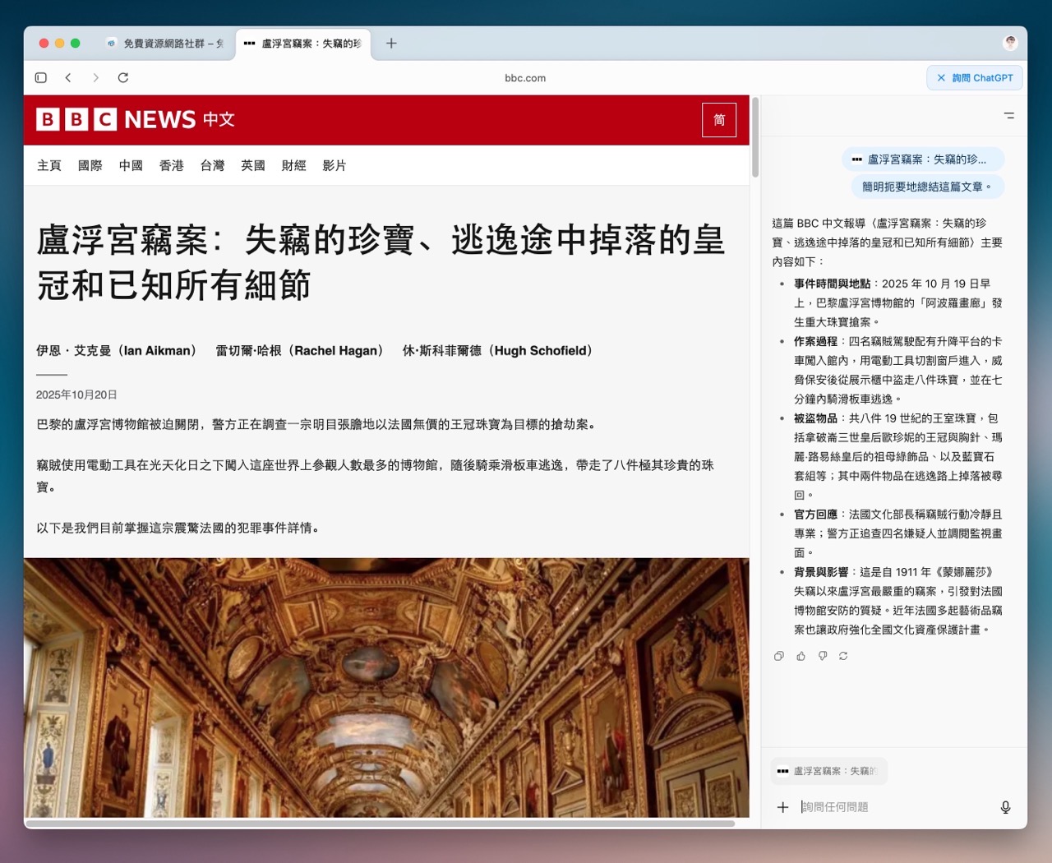The height and width of the screenshot is (863, 1052).
Task: Go back using the back arrow
Action: pyautogui.click(x=68, y=77)
